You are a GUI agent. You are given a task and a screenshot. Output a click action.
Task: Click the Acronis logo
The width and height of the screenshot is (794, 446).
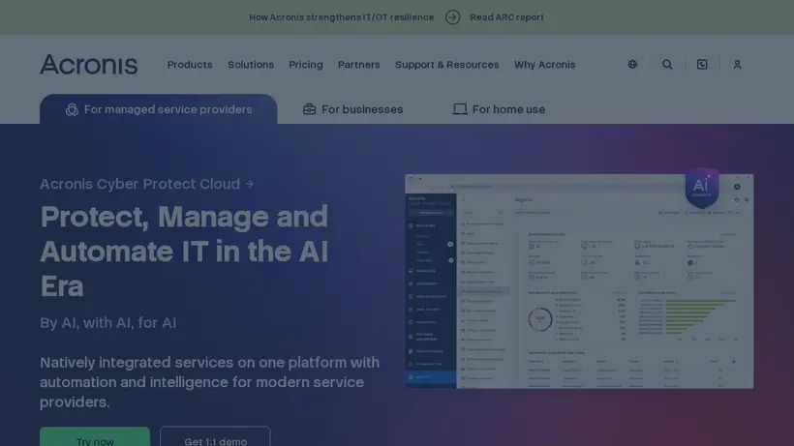(89, 64)
